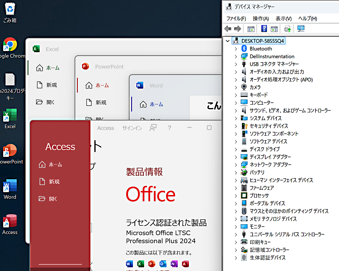Click the Access icon under included products
Image resolution: width=339 pixels, height=271 pixels.
click(185, 264)
